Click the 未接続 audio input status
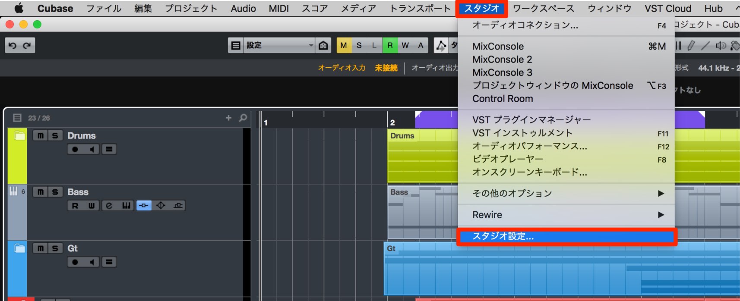This screenshot has height=301, width=740. (386, 68)
